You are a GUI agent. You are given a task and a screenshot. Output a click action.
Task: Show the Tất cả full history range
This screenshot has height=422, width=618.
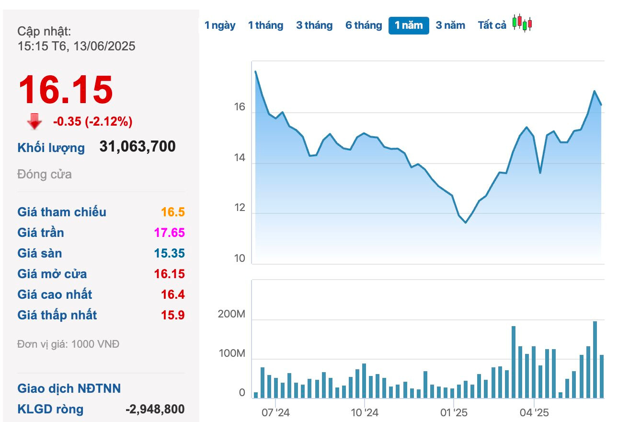click(492, 25)
